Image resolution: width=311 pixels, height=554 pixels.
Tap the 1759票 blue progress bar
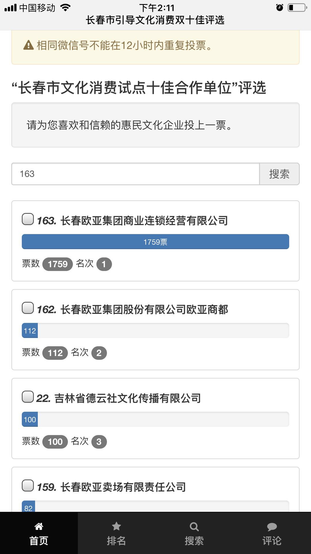[x=155, y=242]
